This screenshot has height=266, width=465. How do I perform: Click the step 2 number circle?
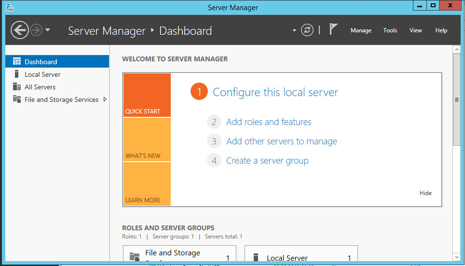tap(214, 122)
